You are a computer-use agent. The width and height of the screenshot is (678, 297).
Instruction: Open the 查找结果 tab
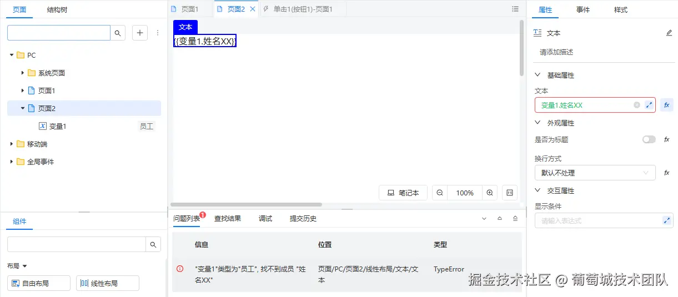pyautogui.click(x=228, y=218)
